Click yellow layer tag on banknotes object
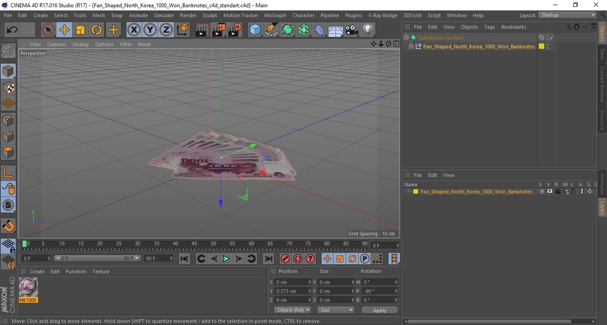The width and height of the screenshot is (607, 325). tap(542, 46)
